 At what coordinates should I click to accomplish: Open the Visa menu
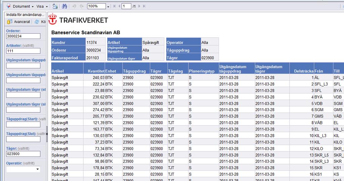click(42, 6)
